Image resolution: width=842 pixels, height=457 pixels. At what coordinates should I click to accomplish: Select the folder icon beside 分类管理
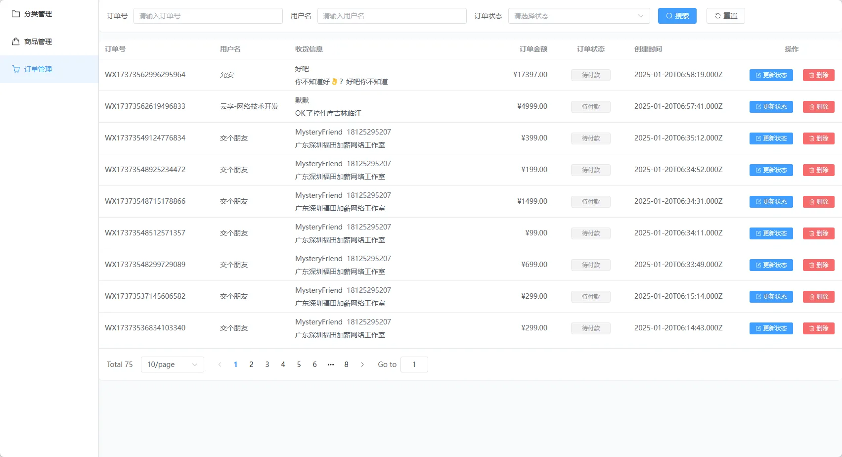click(x=15, y=13)
